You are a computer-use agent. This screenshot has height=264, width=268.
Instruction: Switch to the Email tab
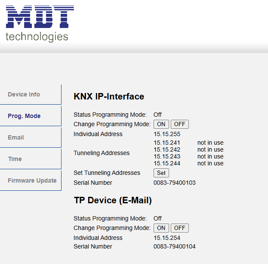click(16, 137)
